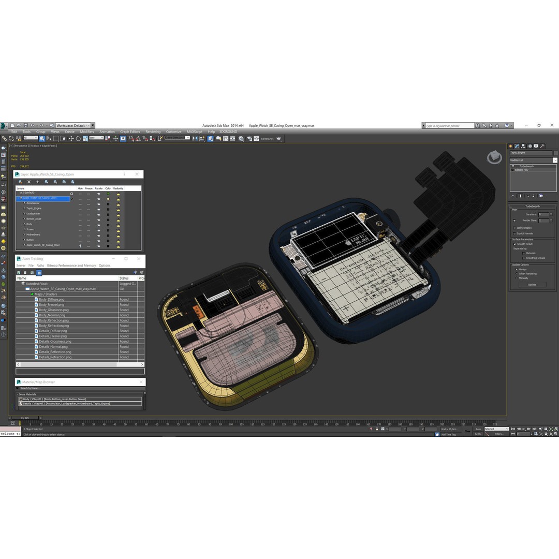Click the Save File icon in title bar
The height and width of the screenshot is (559, 559).
(x=26, y=125)
